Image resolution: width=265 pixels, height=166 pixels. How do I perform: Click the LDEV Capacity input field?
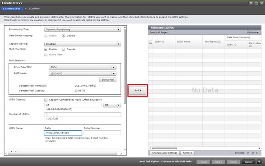pos(73,105)
